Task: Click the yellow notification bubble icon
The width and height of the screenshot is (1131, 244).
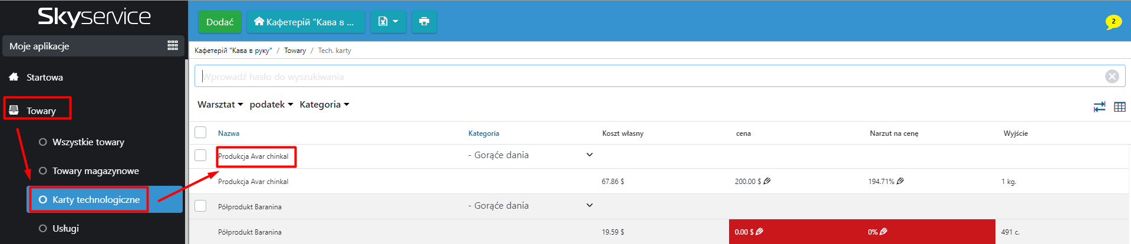Action: 1113,22
